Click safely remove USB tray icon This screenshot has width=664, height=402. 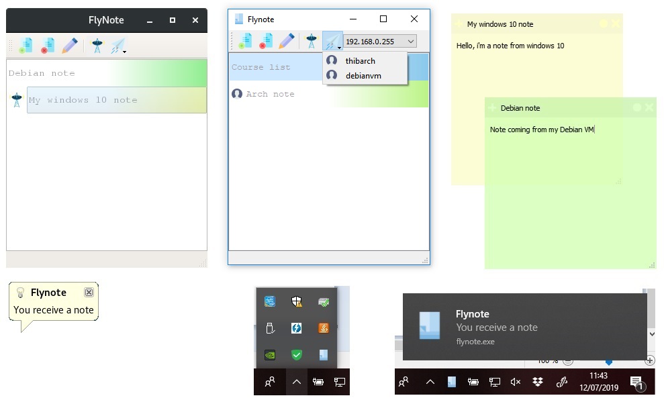pyautogui.click(x=270, y=328)
